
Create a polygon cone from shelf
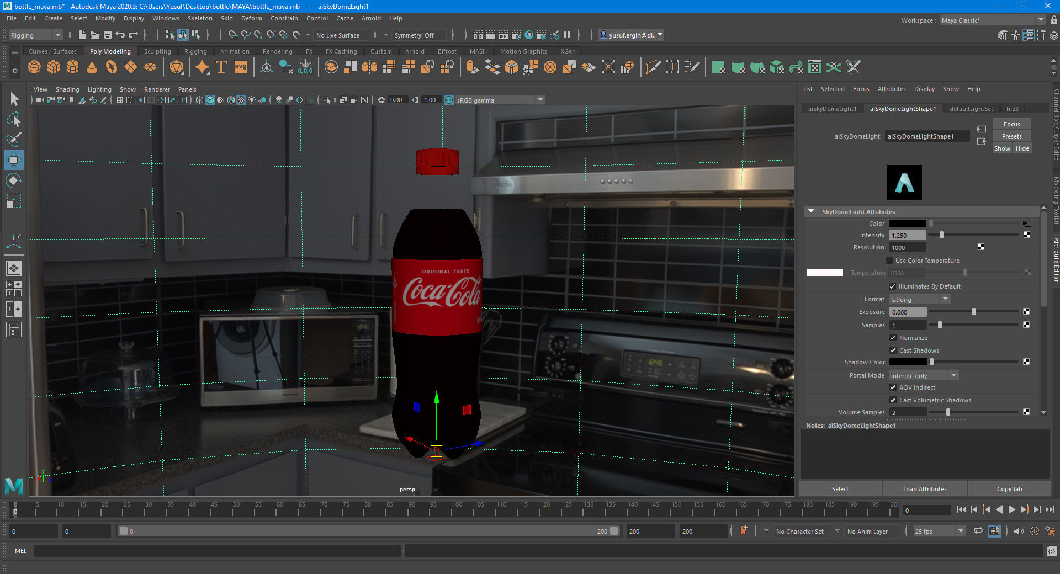point(92,67)
